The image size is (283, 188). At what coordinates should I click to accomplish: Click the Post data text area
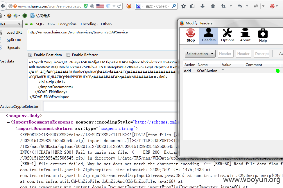coord(103,79)
